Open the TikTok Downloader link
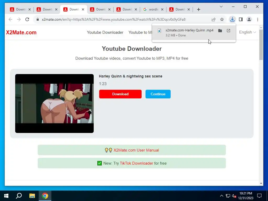The height and width of the screenshot is (201, 268). tap(136, 163)
